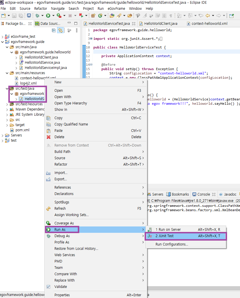
Task: Click Collapse All in Package Explorer
Action: [x=54, y=30]
